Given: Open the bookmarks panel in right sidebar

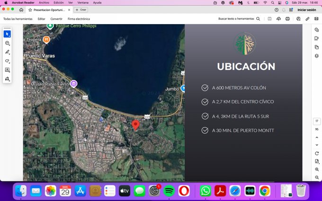Looking at the screenshot, I should click(316, 38).
